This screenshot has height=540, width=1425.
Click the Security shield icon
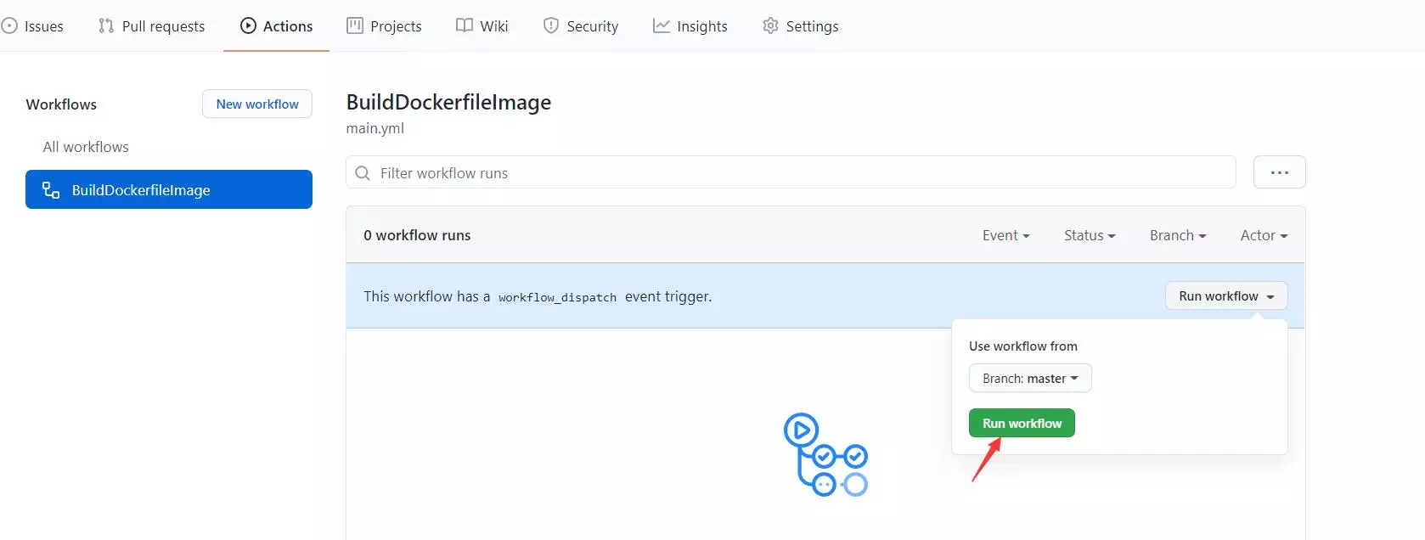(551, 26)
